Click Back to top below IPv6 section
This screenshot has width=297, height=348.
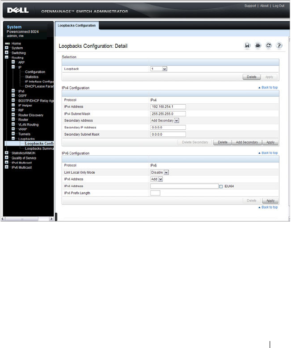[268, 207]
